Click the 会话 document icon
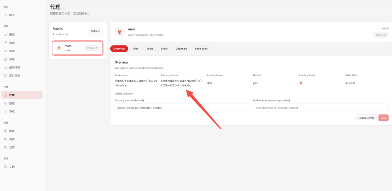 5,59
